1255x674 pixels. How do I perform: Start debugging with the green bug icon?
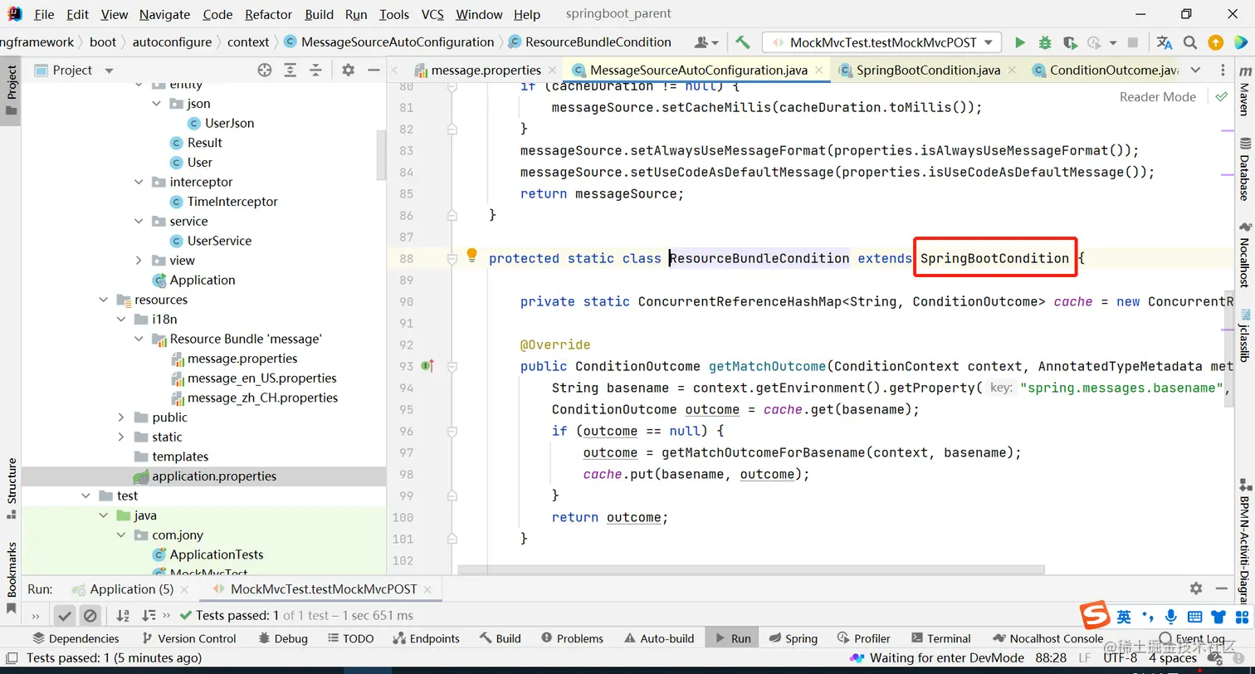click(x=1045, y=42)
